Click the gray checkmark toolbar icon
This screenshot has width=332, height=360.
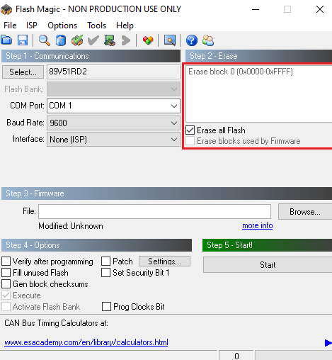pos(93,40)
